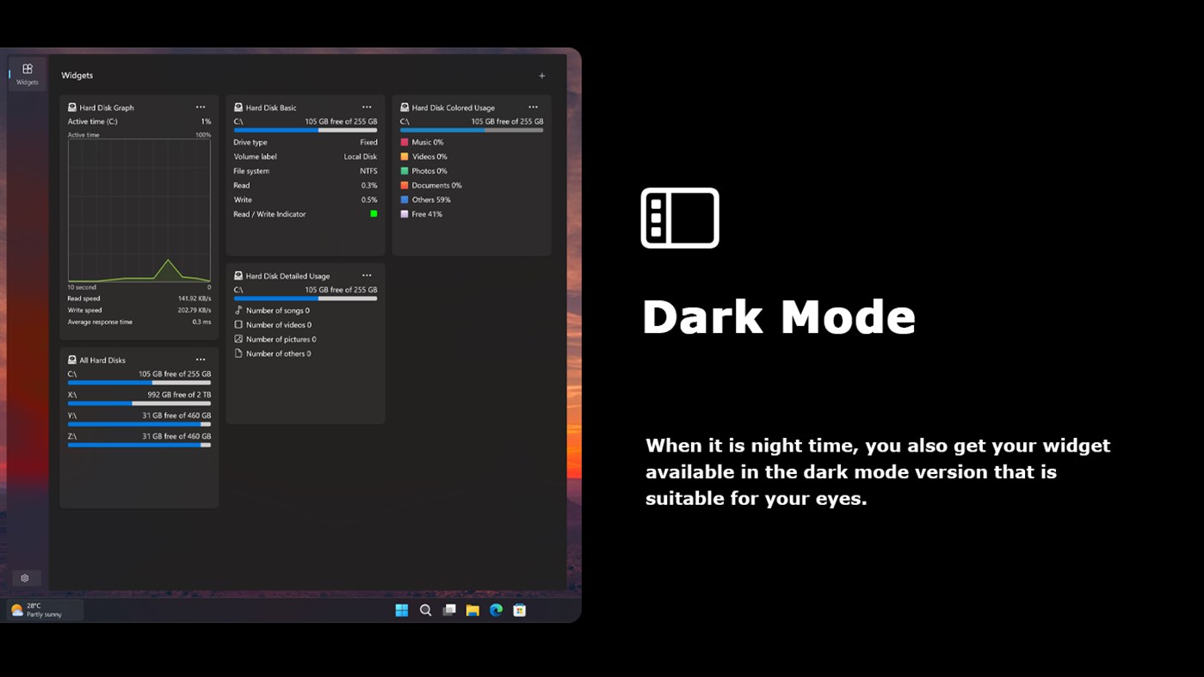Launch File Explorer from the taskbar
The image size is (1204, 677).
[x=472, y=610]
